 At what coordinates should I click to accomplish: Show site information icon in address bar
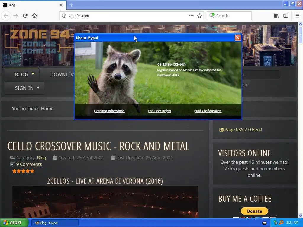[64, 16]
